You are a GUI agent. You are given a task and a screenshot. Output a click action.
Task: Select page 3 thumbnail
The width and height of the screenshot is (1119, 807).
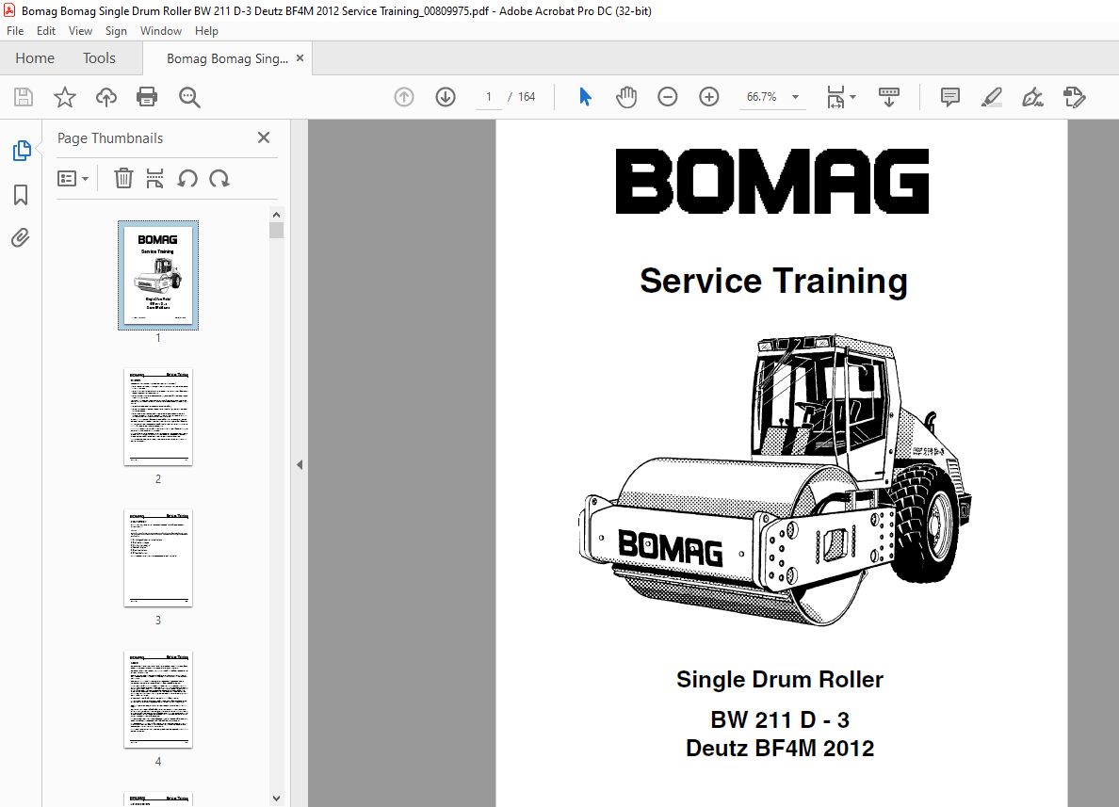[158, 558]
